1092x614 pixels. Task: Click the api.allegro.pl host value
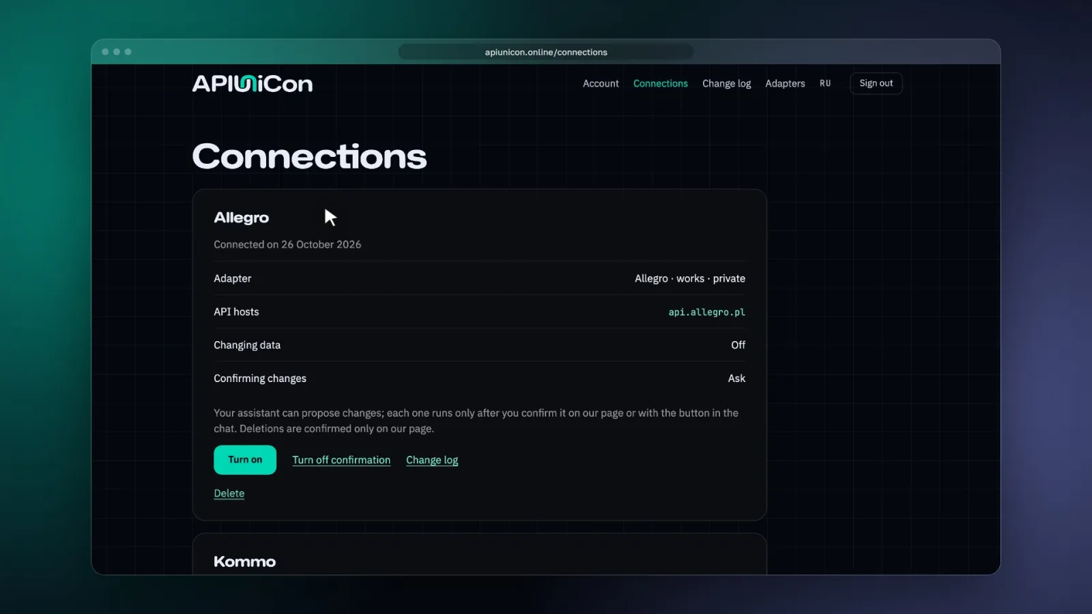(x=706, y=312)
